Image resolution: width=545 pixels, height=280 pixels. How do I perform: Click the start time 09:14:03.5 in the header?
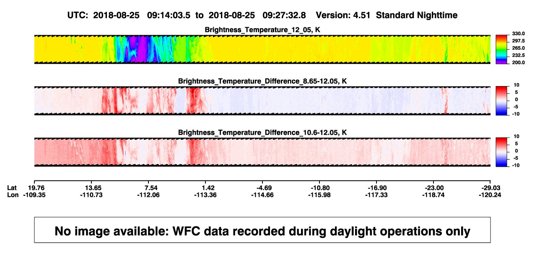(x=169, y=15)
